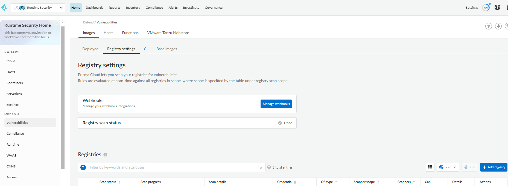Screen dimensions: 508x186
Task: Click the Registries info icon
Action: 105,155
